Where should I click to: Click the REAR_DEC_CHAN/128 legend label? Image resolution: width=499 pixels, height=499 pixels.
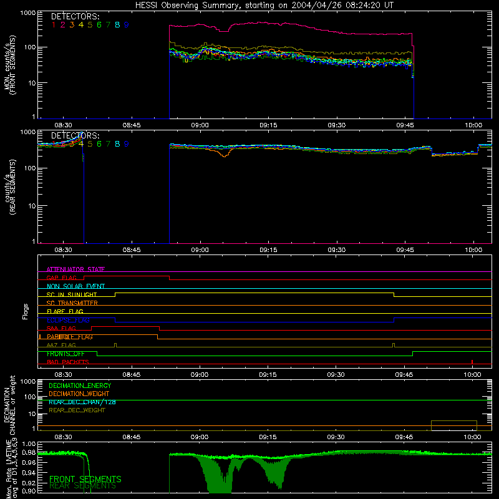coord(82,402)
